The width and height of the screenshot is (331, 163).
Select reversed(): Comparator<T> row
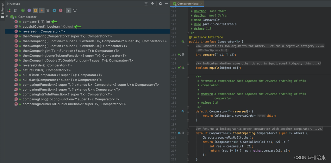(x=87, y=31)
